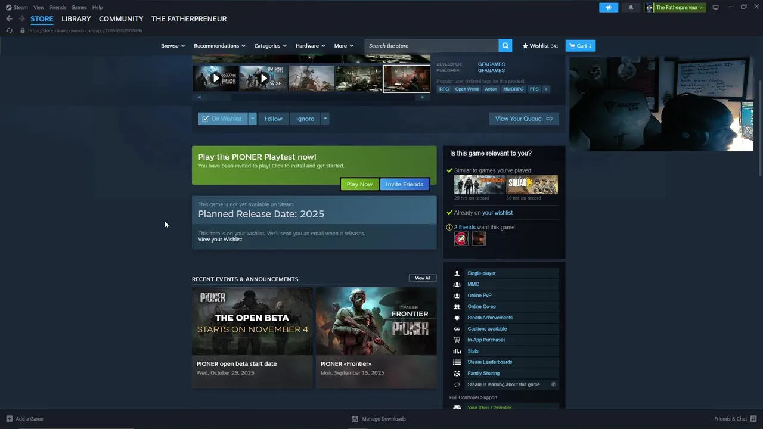Expand the Ignore dropdown arrow

[x=325, y=119]
